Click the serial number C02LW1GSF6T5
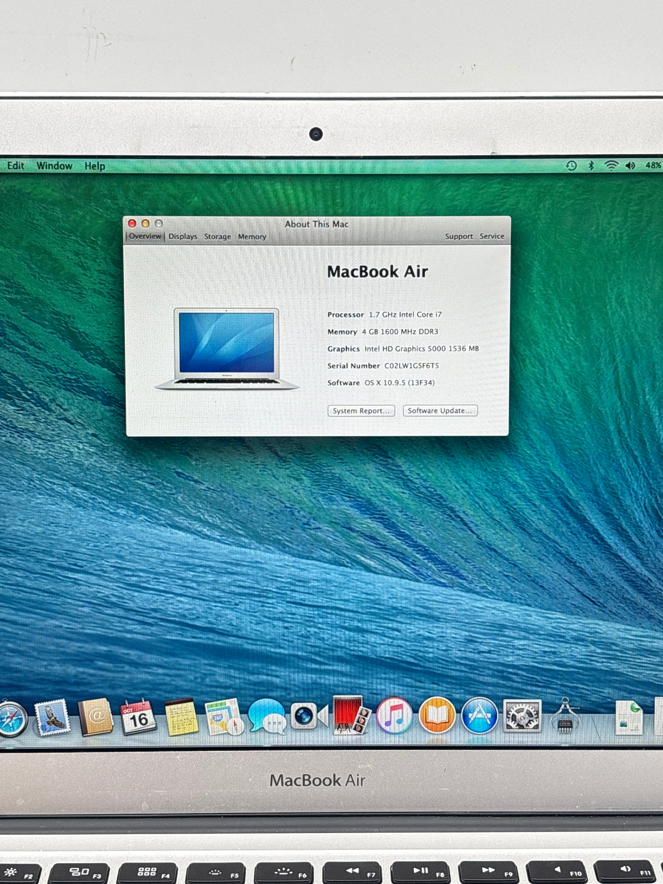 [x=412, y=366]
